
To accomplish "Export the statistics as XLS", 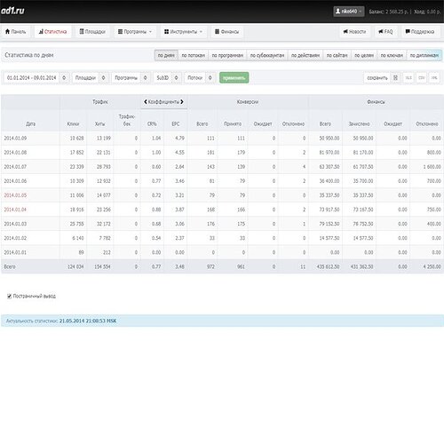I will tap(408, 78).
